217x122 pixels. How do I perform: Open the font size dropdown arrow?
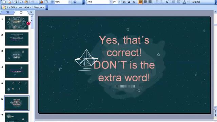[x=119, y=2]
